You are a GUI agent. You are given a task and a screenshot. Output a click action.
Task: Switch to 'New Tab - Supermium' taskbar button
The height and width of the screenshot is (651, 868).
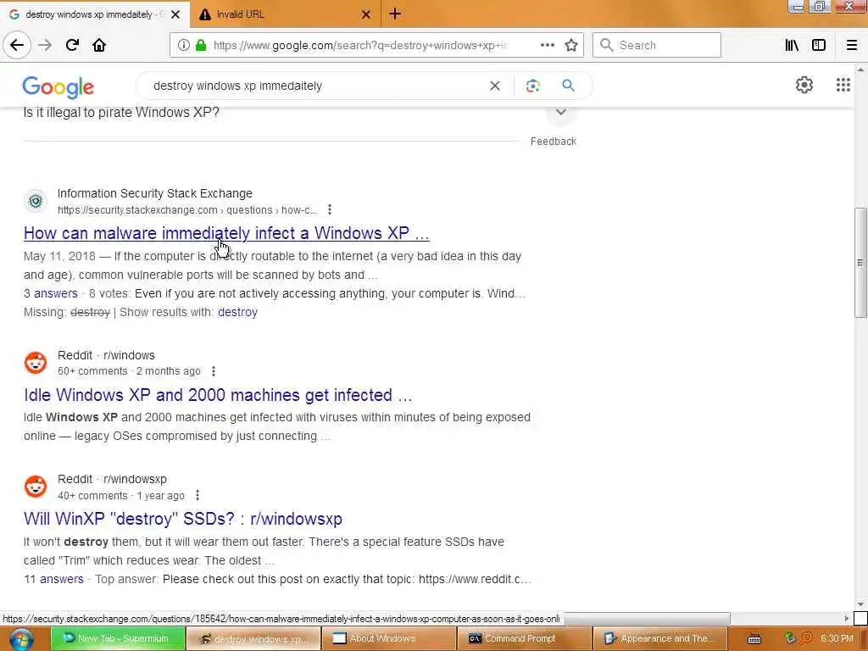(x=117, y=639)
